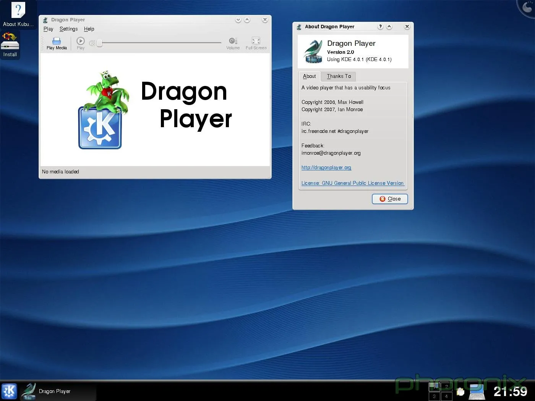Maximize the Dragon Player main window
This screenshot has height=401, width=535.
click(247, 20)
